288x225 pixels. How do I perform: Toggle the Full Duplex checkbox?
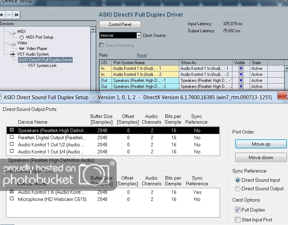238,210
